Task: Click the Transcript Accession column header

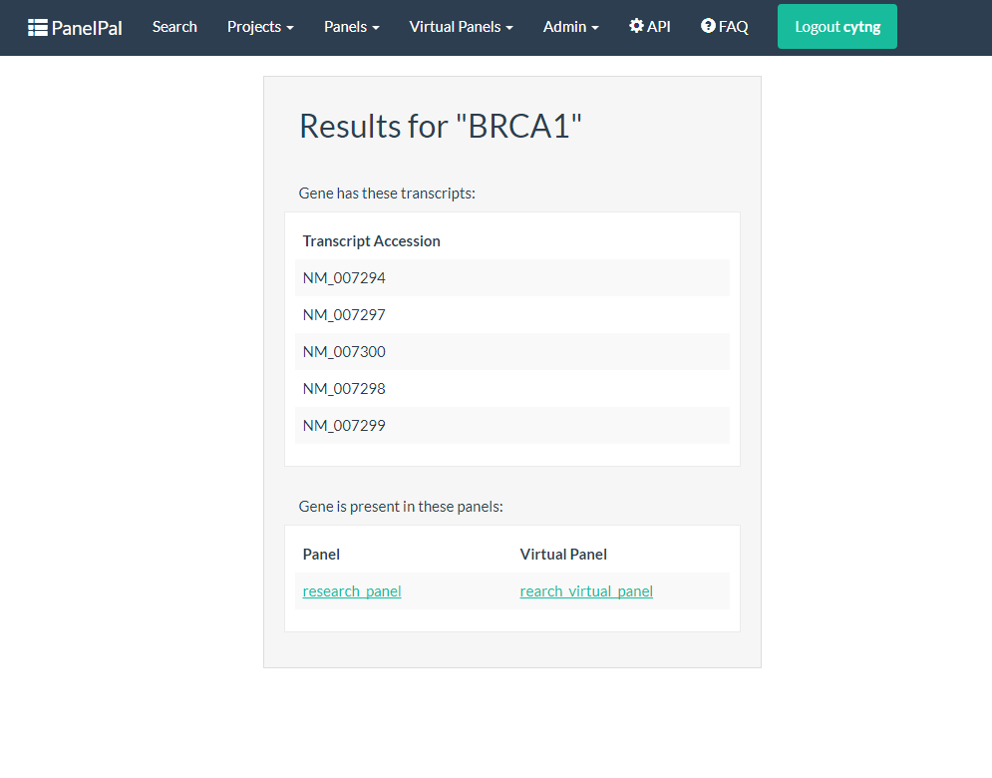Action: [371, 241]
